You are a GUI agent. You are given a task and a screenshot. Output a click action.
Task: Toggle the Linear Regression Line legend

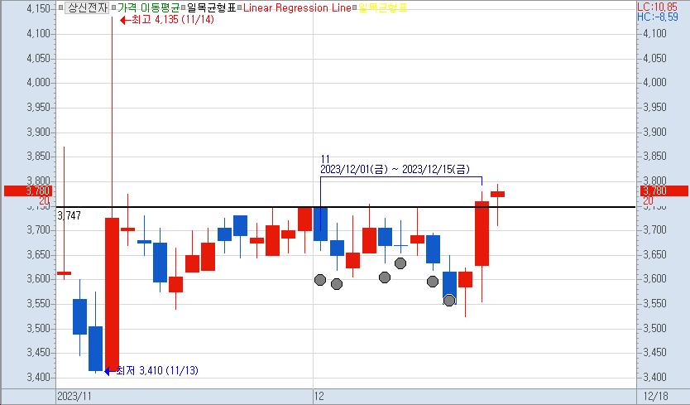[x=296, y=7]
